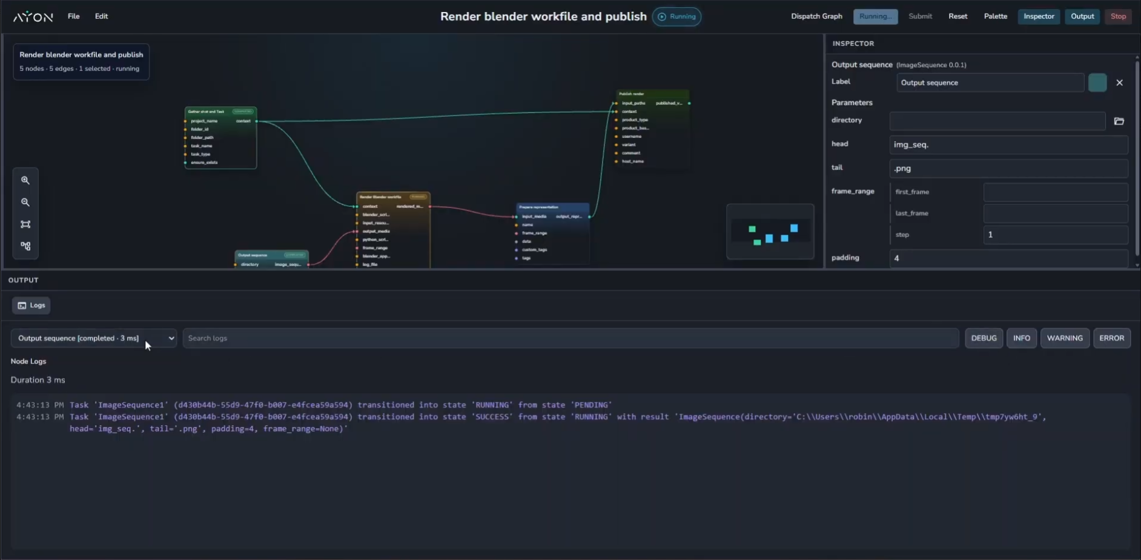
Task: Click the published_v... output port
Action: coord(689,103)
